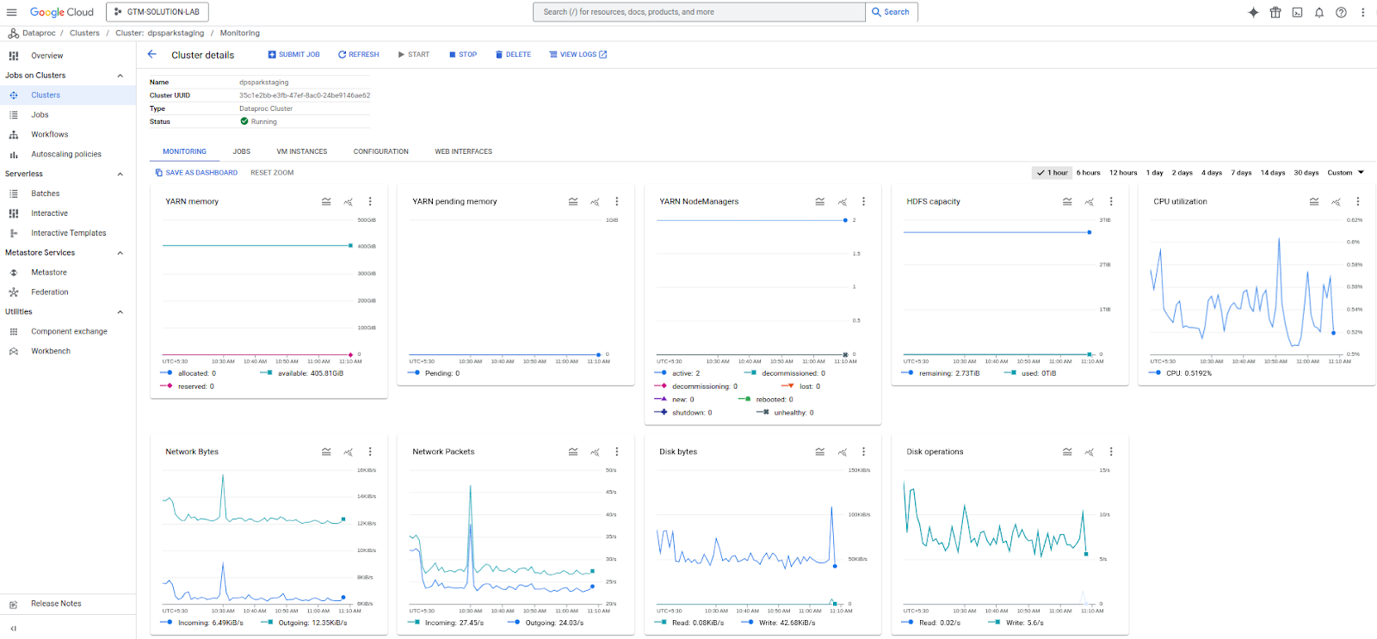1377x639 pixels.
Task: Open Autoscaling policies in sidebar
Action: 68,155
